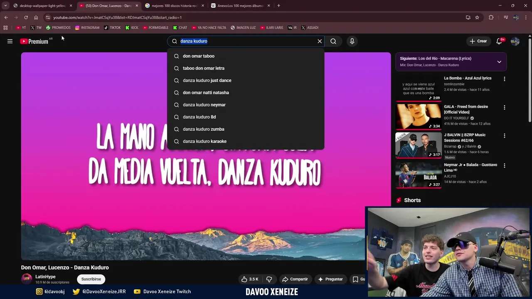Open the INSTAGRAM bookmark
Viewport: 532px width, 299px height.
pos(87,28)
